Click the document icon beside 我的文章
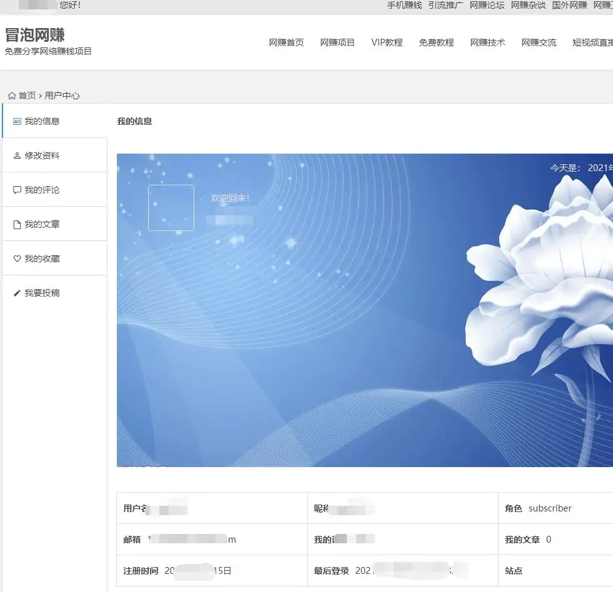 [x=17, y=225]
